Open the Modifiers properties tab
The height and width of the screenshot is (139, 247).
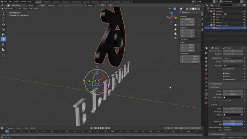coord(206,82)
